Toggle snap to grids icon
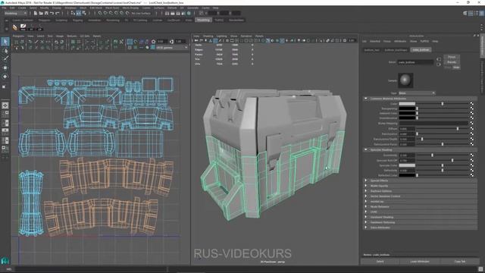485x273 pixels. (100, 14)
